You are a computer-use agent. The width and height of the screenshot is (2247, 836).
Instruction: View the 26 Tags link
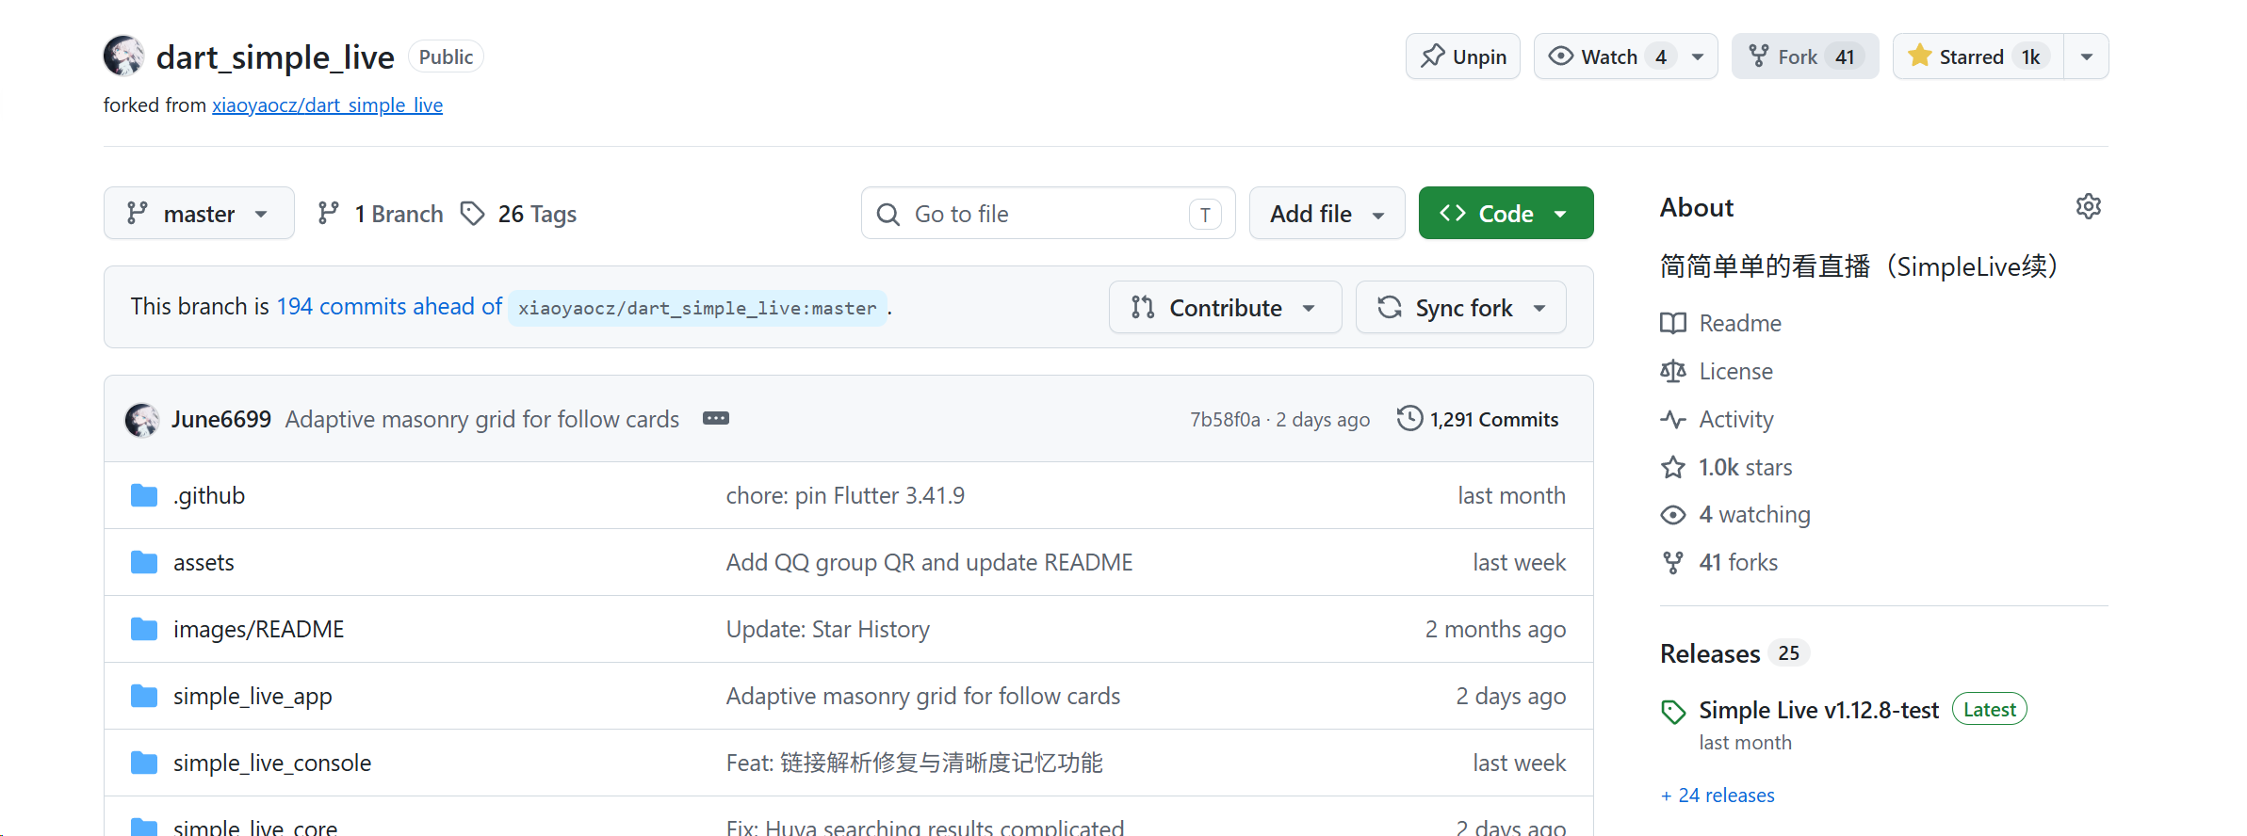coord(519,214)
